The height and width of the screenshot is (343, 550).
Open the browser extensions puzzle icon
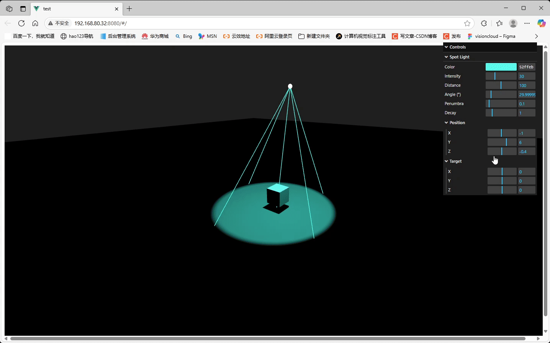tap(484, 23)
